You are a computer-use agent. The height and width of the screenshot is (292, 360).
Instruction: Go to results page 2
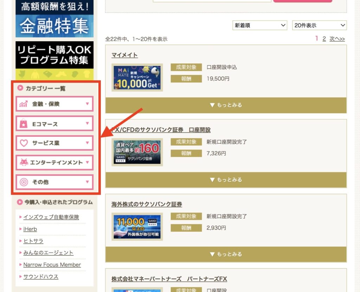324,39
